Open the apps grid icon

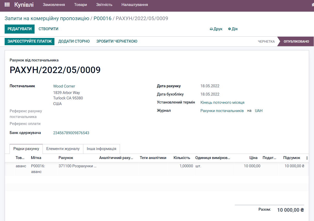[x=7, y=4]
